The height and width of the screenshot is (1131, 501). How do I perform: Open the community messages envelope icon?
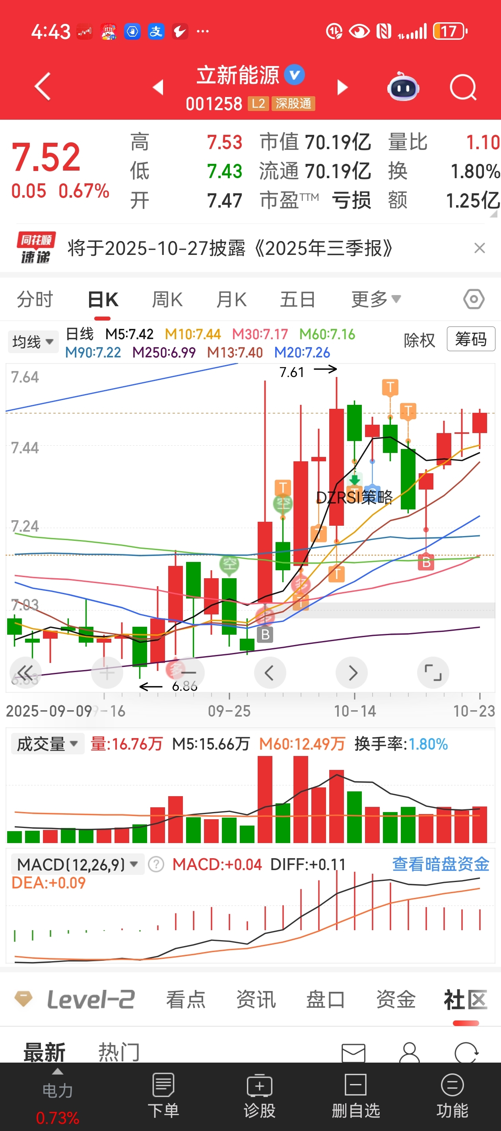tap(353, 1053)
